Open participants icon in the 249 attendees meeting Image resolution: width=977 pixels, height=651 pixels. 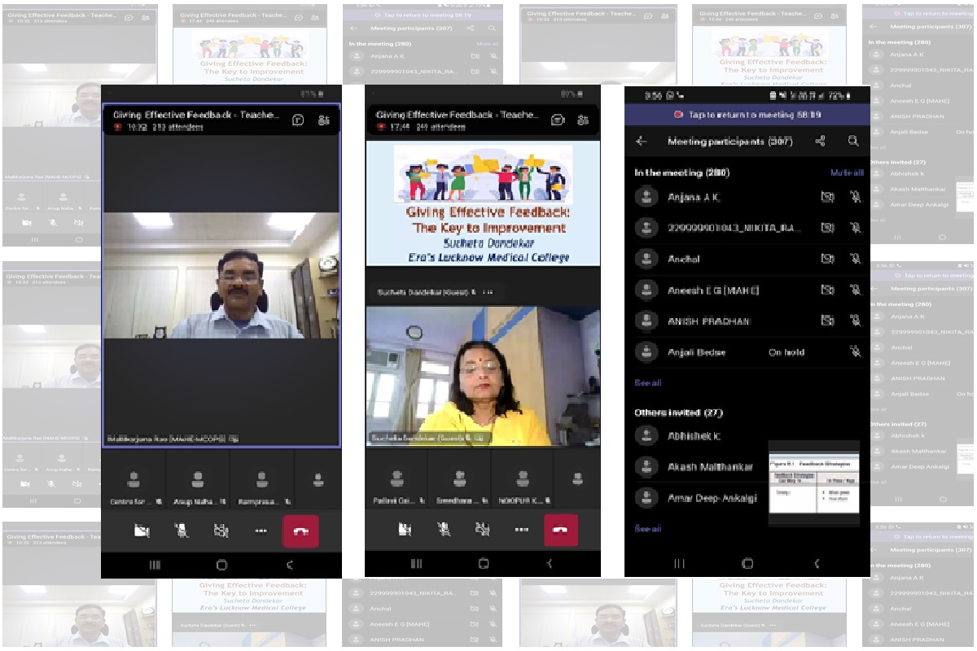pos(583,120)
